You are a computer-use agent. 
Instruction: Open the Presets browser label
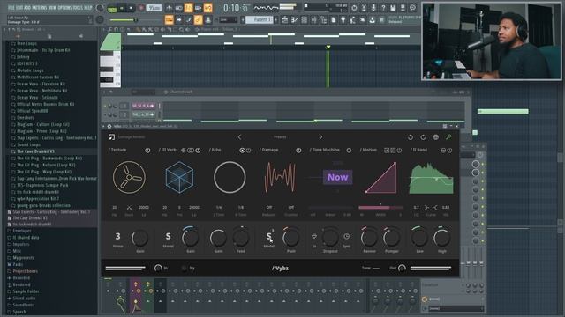280,137
